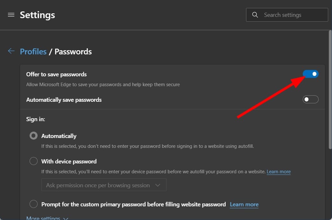Click the Automatically save passwords label
The height and width of the screenshot is (220, 332).
coord(64,100)
